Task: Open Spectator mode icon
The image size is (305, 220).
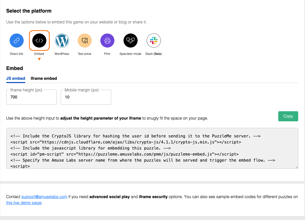Action: tap(131, 40)
